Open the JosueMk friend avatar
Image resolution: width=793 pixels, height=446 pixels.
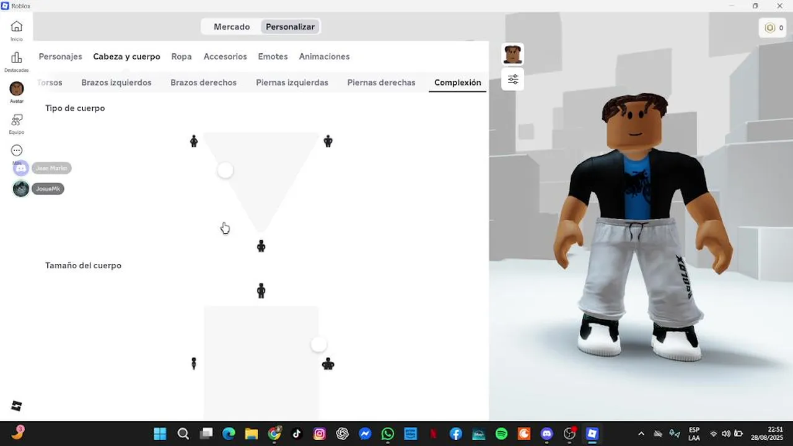(21, 189)
